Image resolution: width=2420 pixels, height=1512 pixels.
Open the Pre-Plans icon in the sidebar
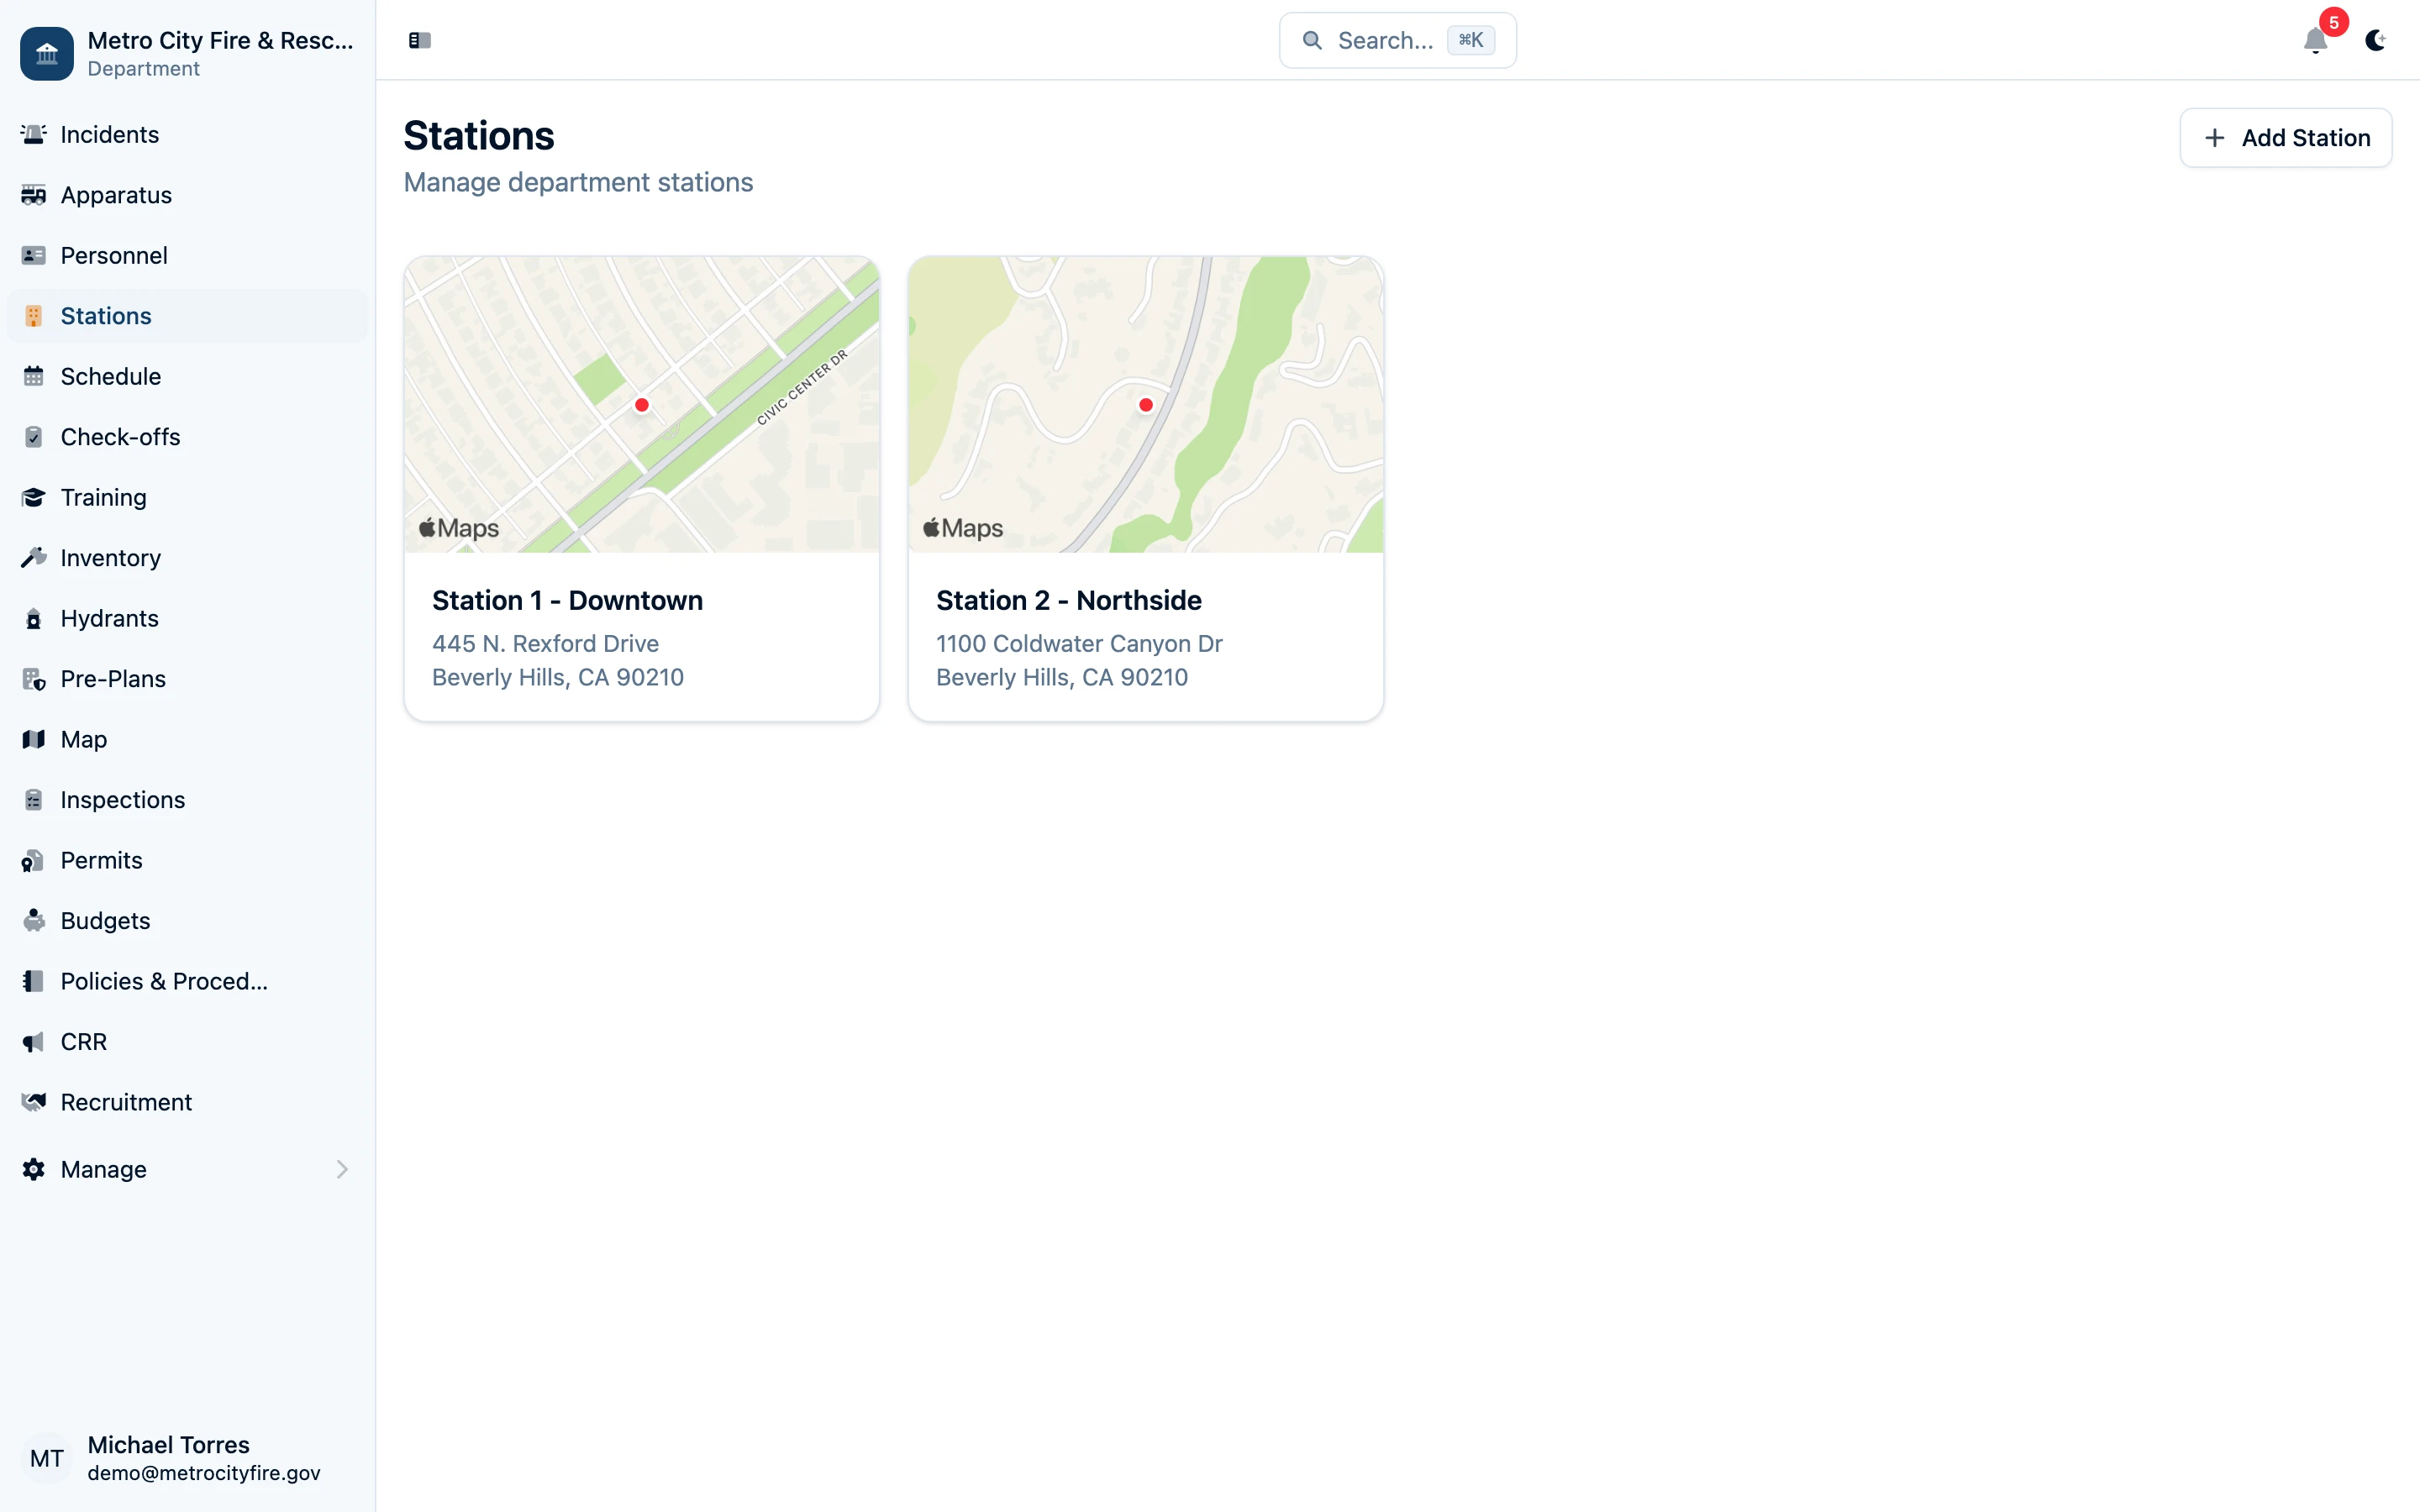pos(34,679)
